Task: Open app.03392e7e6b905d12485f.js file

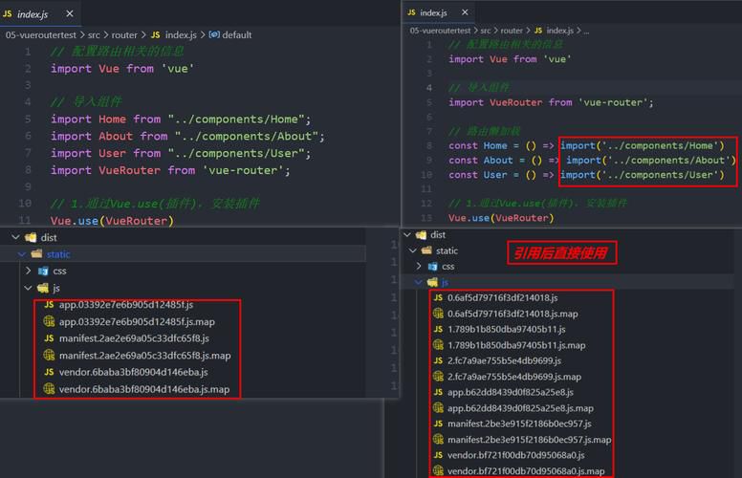Action: [126, 305]
